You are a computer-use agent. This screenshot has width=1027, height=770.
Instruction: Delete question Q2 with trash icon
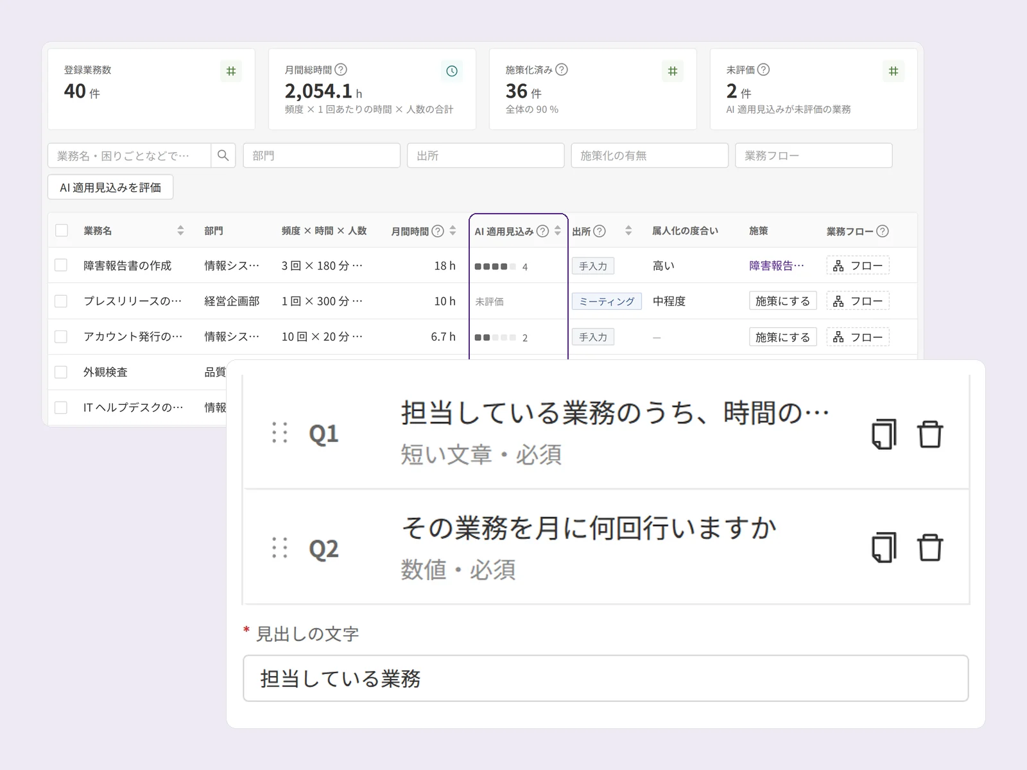click(929, 548)
